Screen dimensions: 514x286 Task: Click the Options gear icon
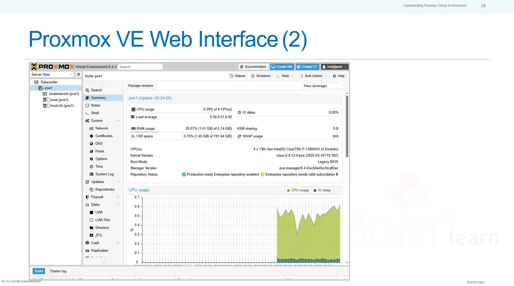92,159
